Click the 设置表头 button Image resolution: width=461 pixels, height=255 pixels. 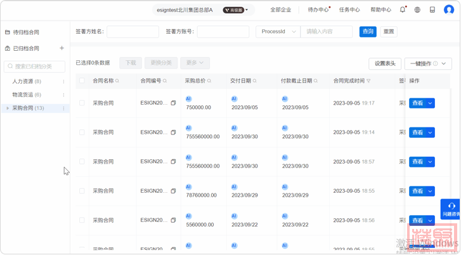(x=385, y=63)
